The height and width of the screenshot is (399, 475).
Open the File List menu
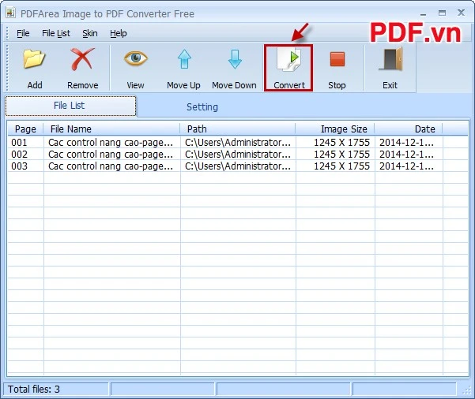(56, 33)
